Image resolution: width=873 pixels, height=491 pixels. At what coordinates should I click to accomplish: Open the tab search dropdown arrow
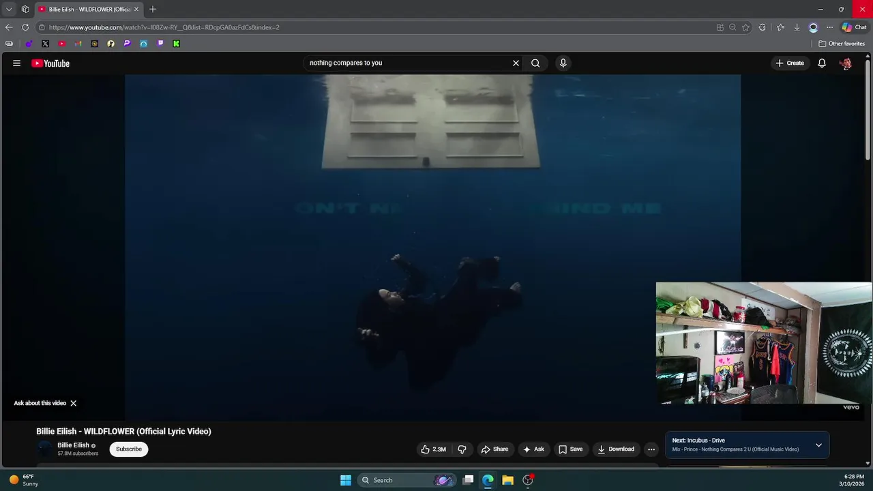tap(8, 9)
